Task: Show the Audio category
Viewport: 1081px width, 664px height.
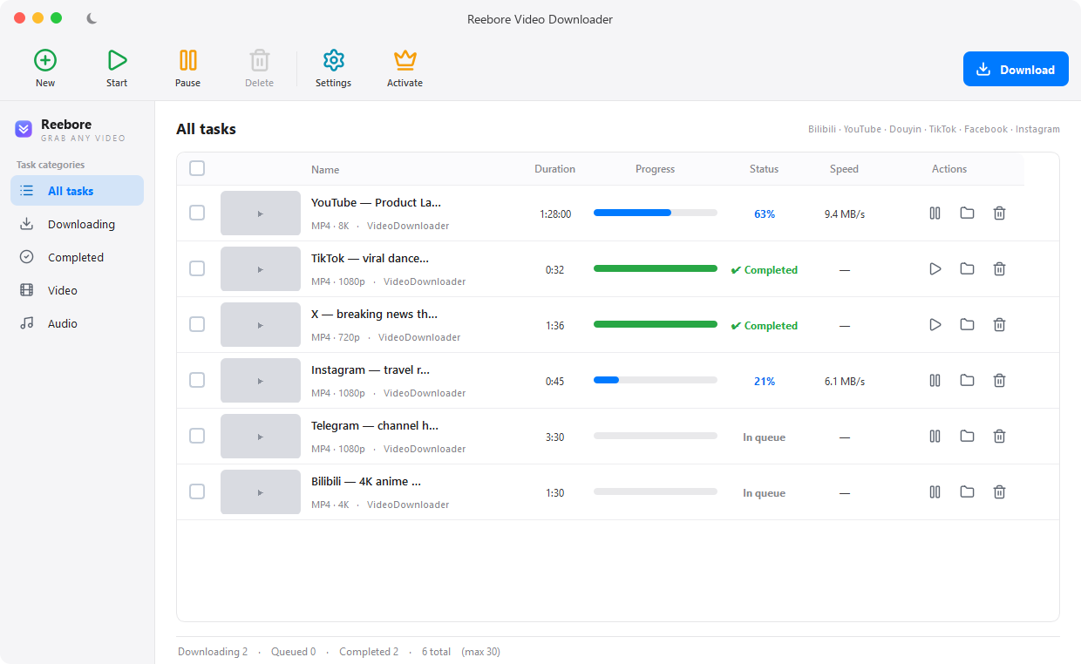Action: 77,323
